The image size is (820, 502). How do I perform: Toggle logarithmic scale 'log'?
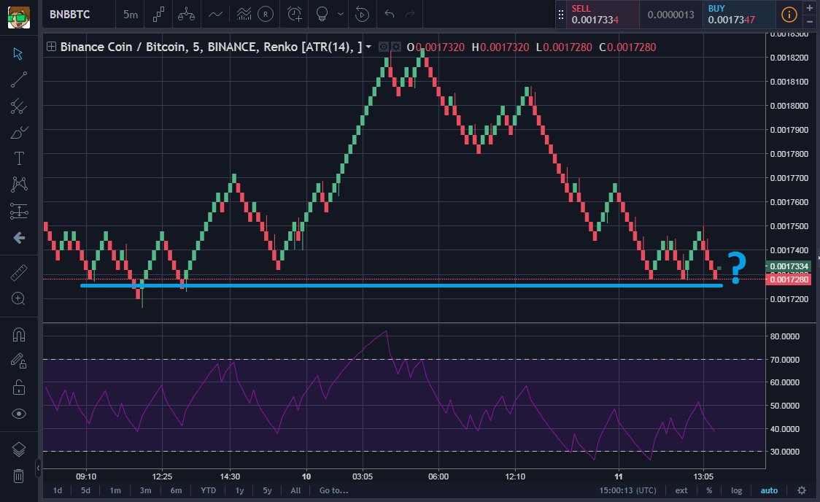click(736, 490)
